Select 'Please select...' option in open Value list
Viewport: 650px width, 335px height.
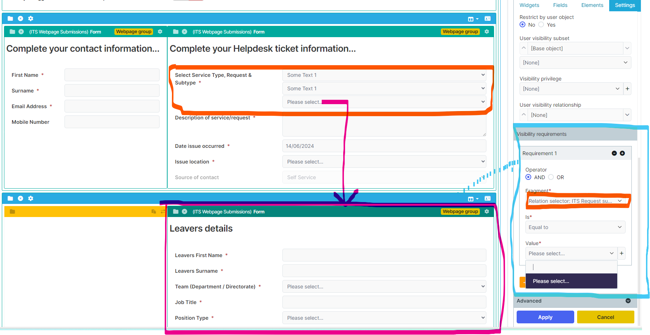[571, 281]
